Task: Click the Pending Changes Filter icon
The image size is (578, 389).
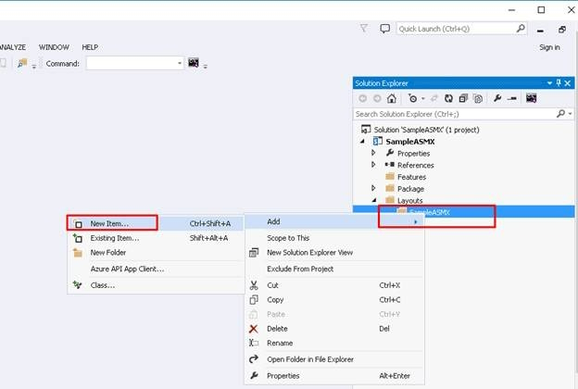Action: (x=412, y=98)
